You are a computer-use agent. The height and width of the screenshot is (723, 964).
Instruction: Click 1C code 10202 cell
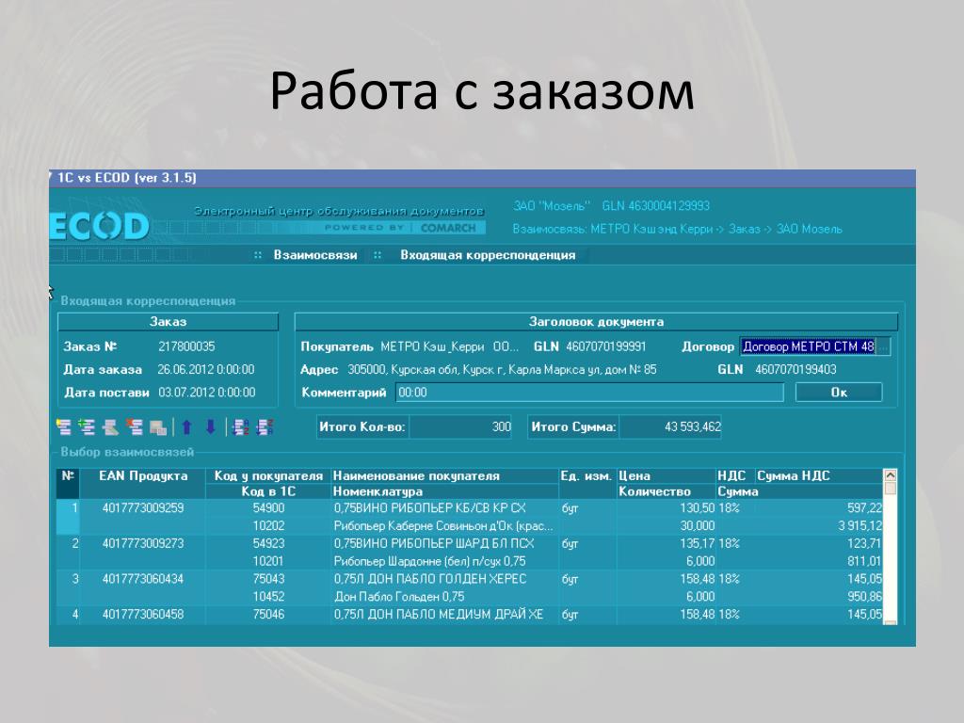pyautogui.click(x=268, y=525)
